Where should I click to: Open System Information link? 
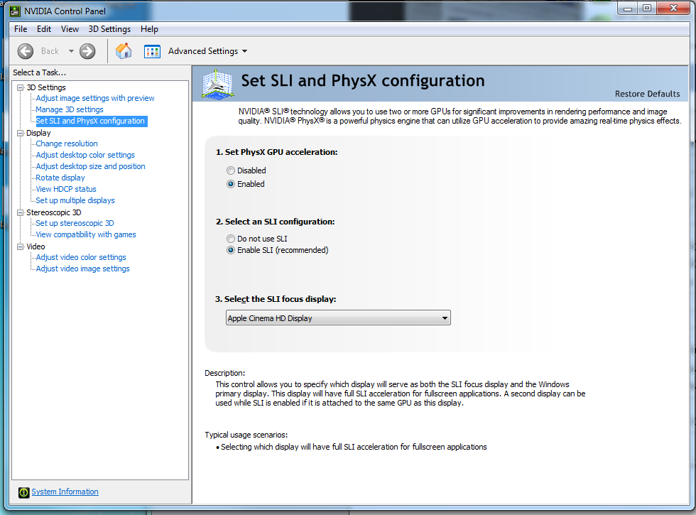click(65, 492)
